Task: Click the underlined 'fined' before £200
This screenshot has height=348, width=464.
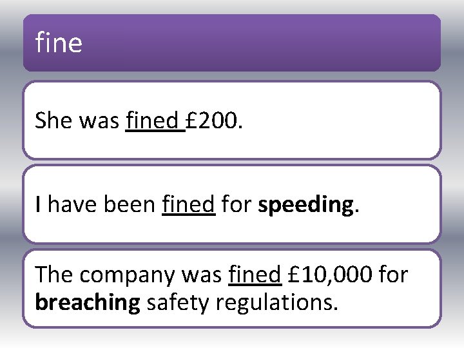Action: 152,121
